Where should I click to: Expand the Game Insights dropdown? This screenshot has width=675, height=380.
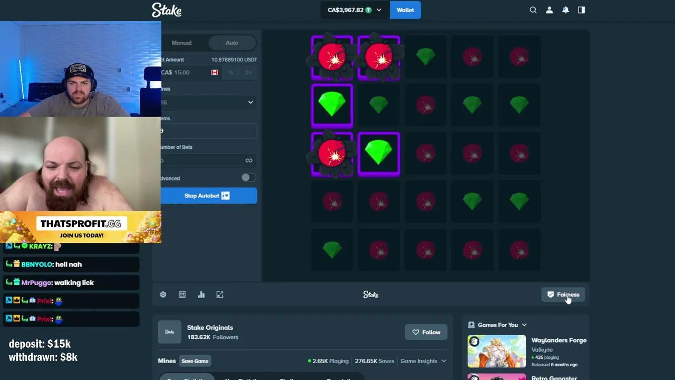pos(423,361)
